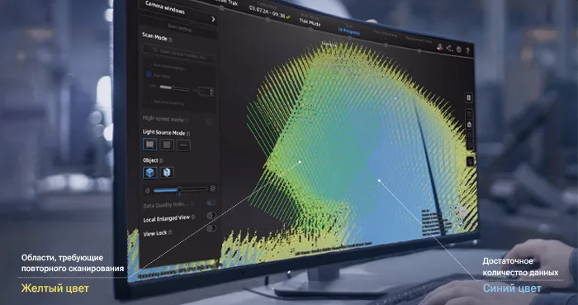Open the Scan Mode help icon

pyautogui.click(x=170, y=40)
